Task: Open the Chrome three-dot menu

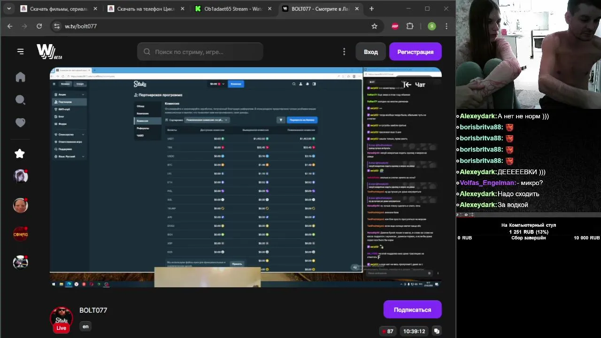Action: [447, 26]
